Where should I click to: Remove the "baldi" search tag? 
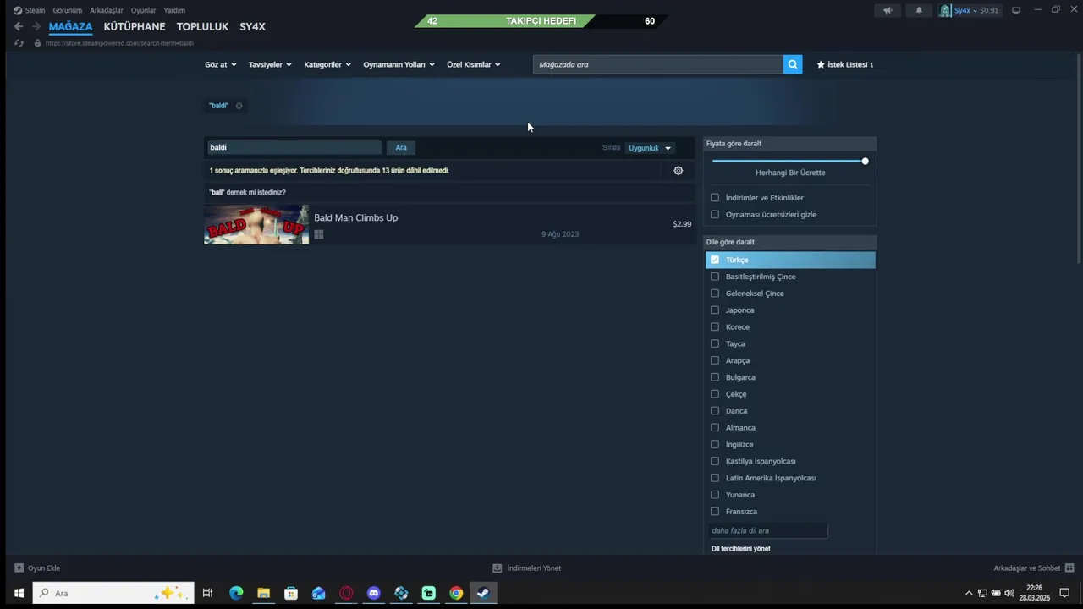(x=239, y=106)
